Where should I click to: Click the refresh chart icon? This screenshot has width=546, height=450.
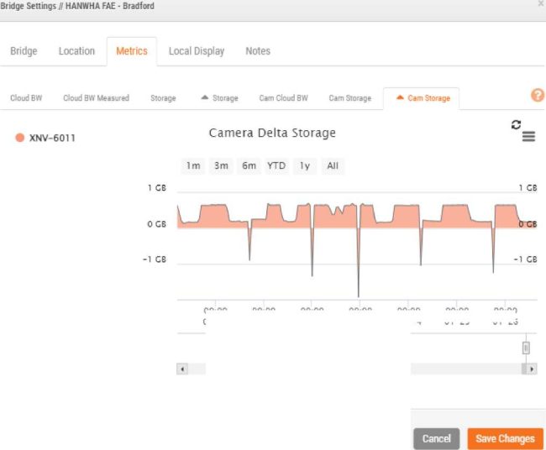click(x=516, y=124)
